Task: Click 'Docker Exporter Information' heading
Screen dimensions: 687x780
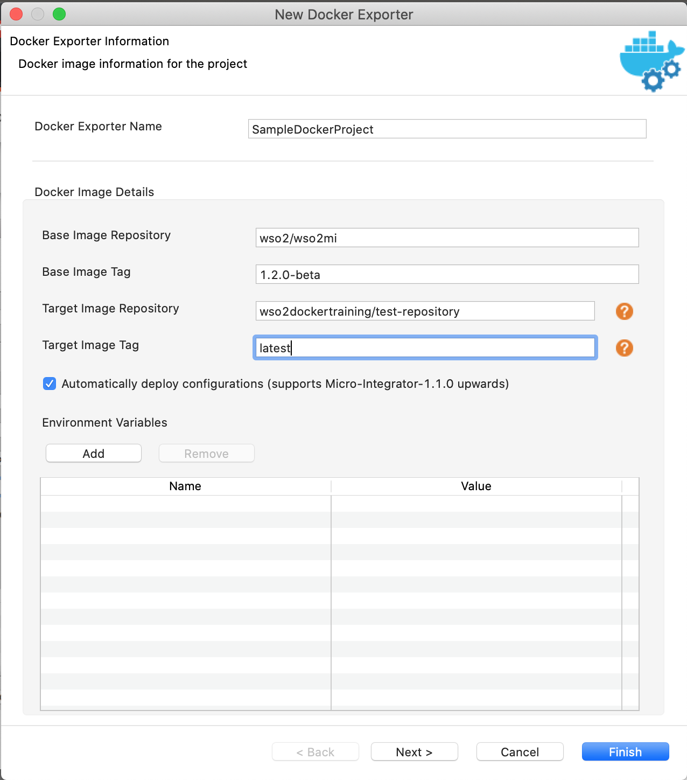Action: pos(89,41)
